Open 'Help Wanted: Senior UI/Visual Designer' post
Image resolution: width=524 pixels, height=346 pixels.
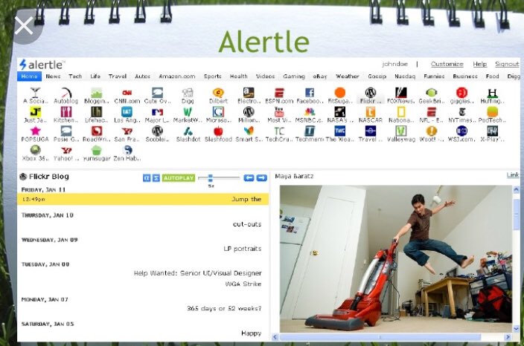(197, 273)
